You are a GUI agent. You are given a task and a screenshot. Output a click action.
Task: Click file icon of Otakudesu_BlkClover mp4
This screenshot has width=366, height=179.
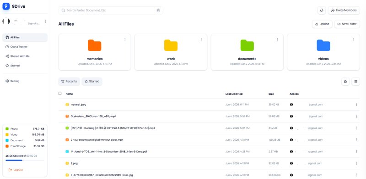tap(67, 116)
